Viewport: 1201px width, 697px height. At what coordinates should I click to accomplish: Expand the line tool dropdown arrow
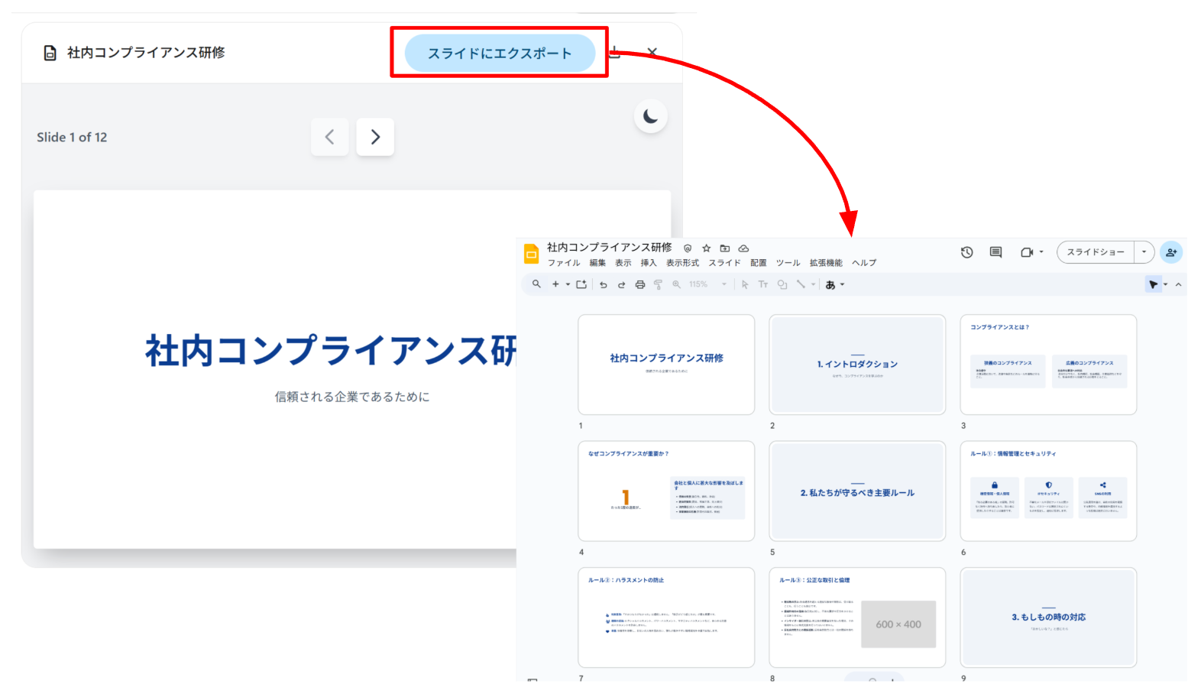point(813,284)
